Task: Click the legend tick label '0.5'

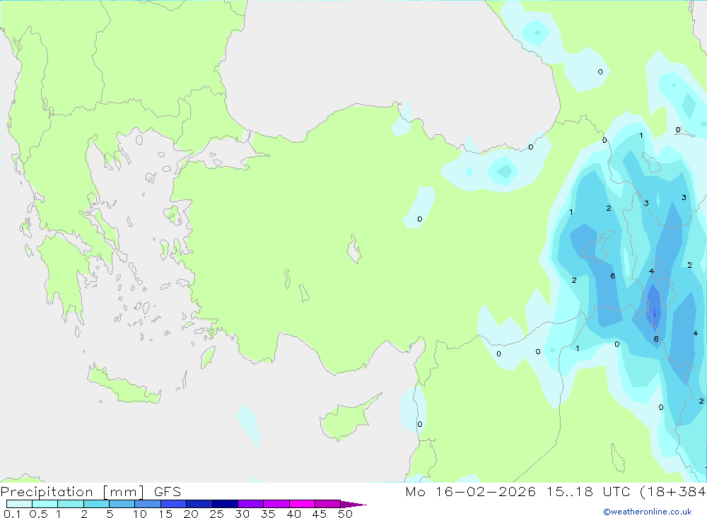Action: coord(38,514)
